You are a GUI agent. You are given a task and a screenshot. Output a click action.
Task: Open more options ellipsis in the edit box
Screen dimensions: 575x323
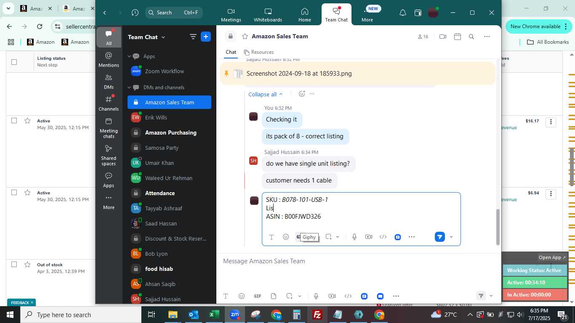(x=412, y=237)
